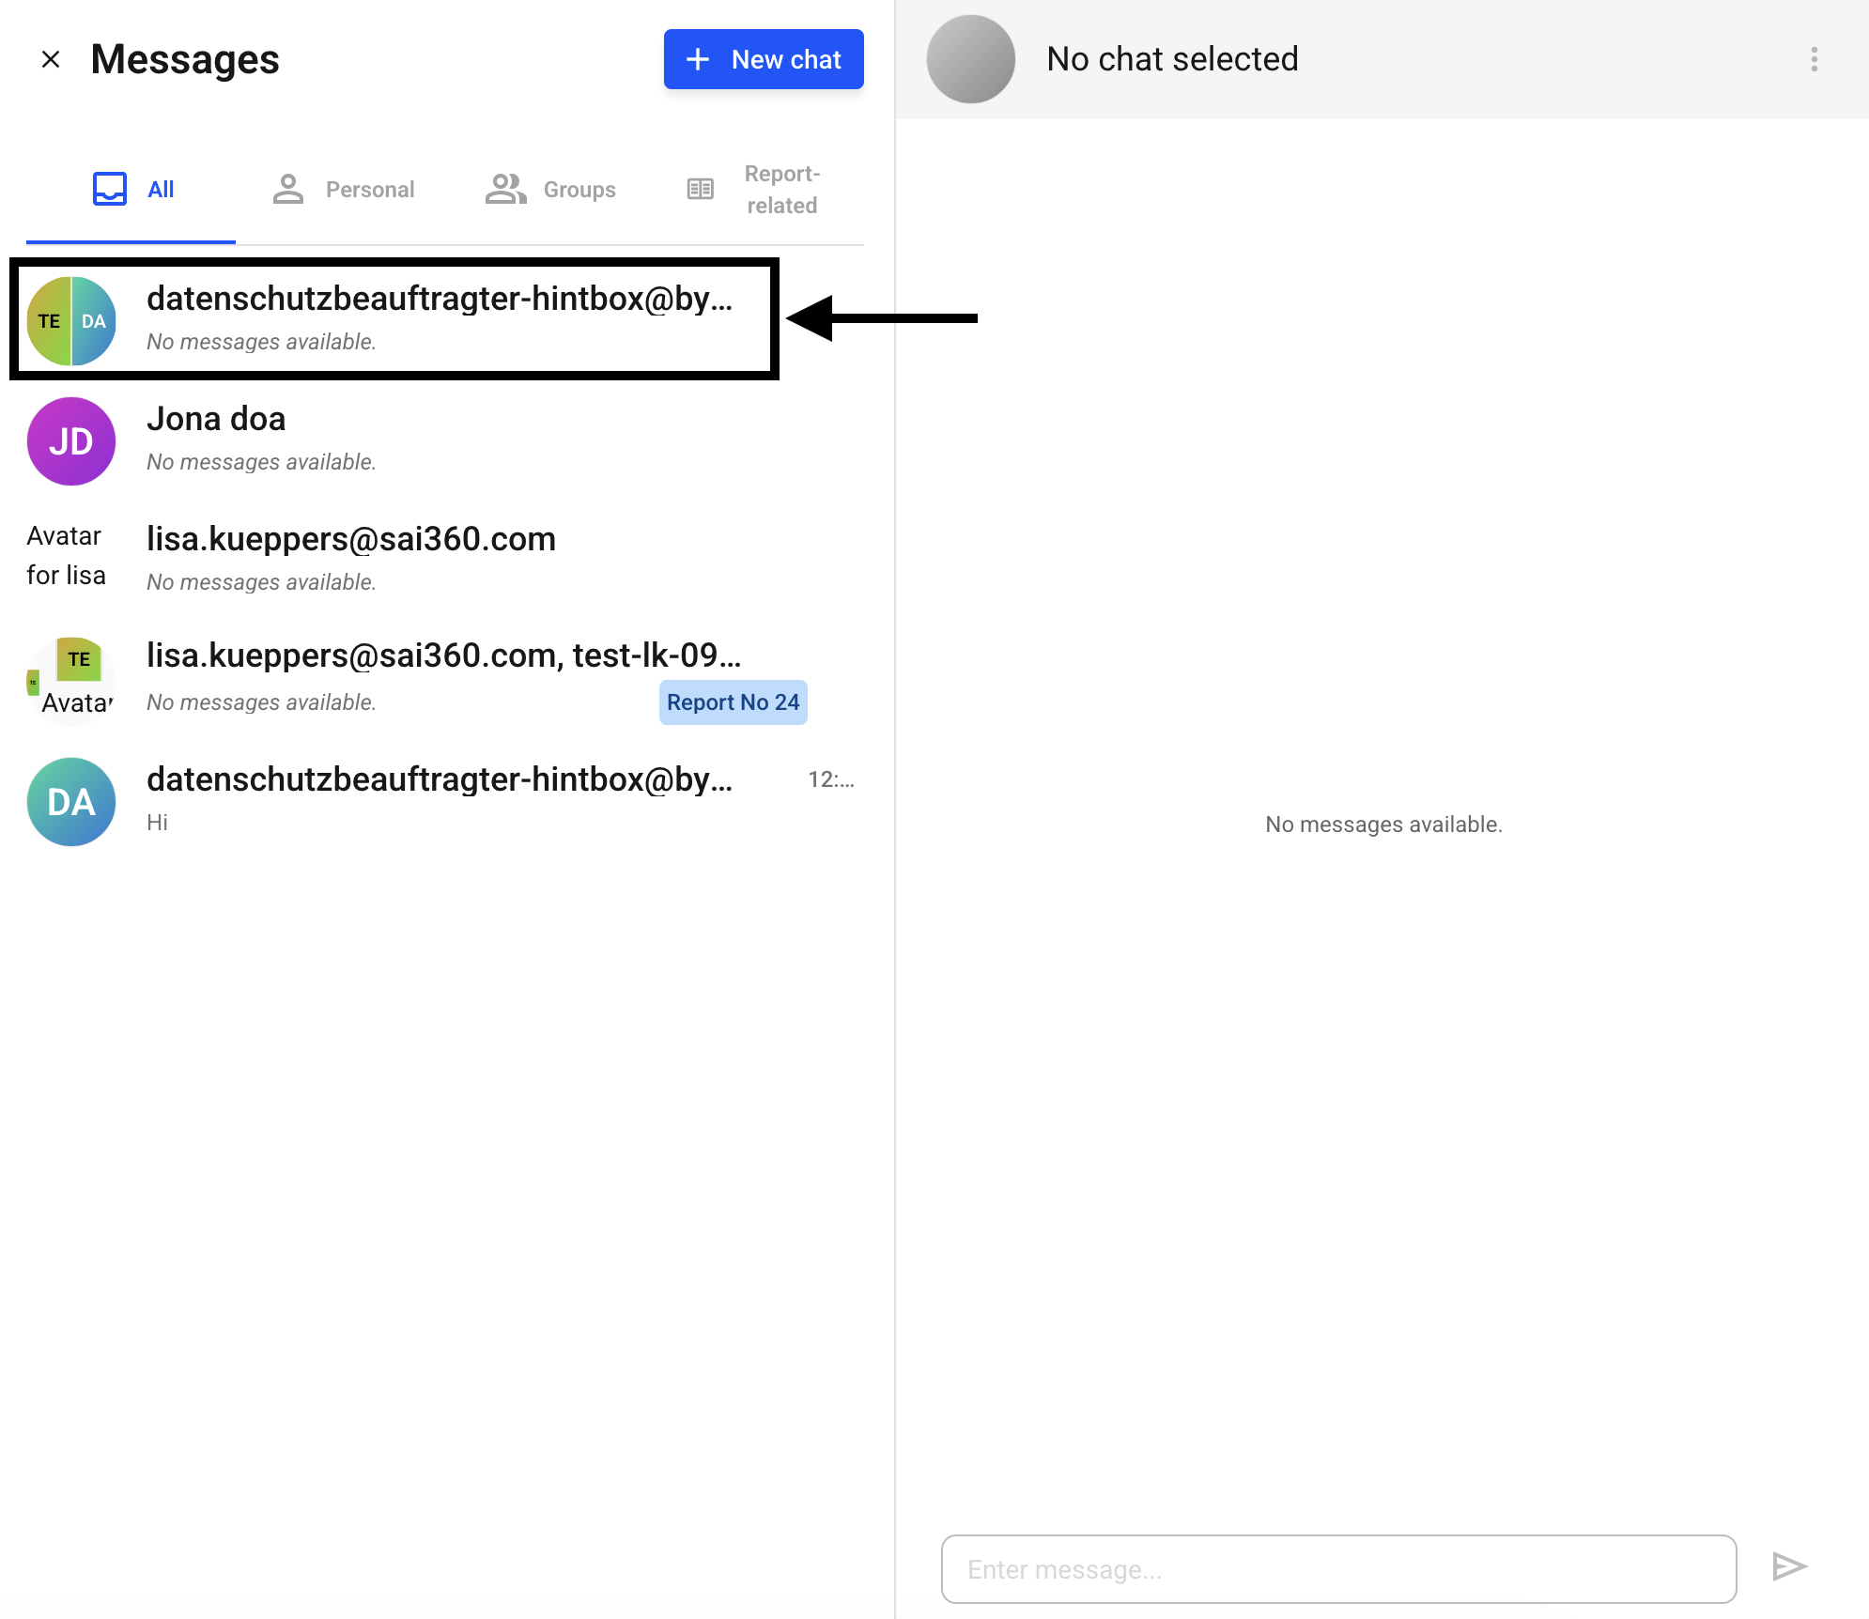1869x1619 pixels.
Task: Switch to the Personal tab
Action: click(343, 190)
